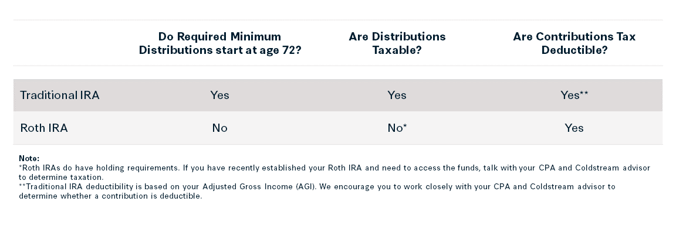Click the phrase 'to determine taxation.'
This screenshot has height=225, width=676.
click(61, 178)
